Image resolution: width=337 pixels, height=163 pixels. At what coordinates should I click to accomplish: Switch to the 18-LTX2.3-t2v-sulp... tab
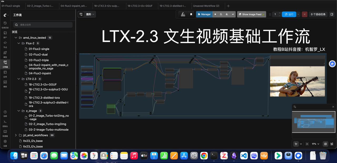[x=109, y=6]
